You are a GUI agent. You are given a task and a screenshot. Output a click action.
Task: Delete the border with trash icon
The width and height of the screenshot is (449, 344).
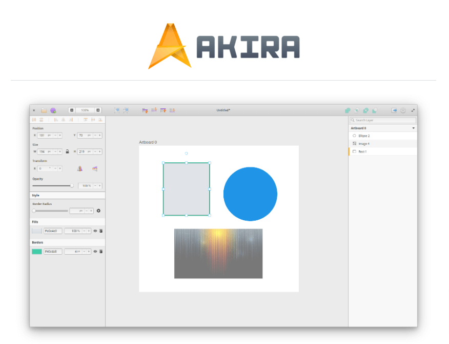pyautogui.click(x=101, y=252)
